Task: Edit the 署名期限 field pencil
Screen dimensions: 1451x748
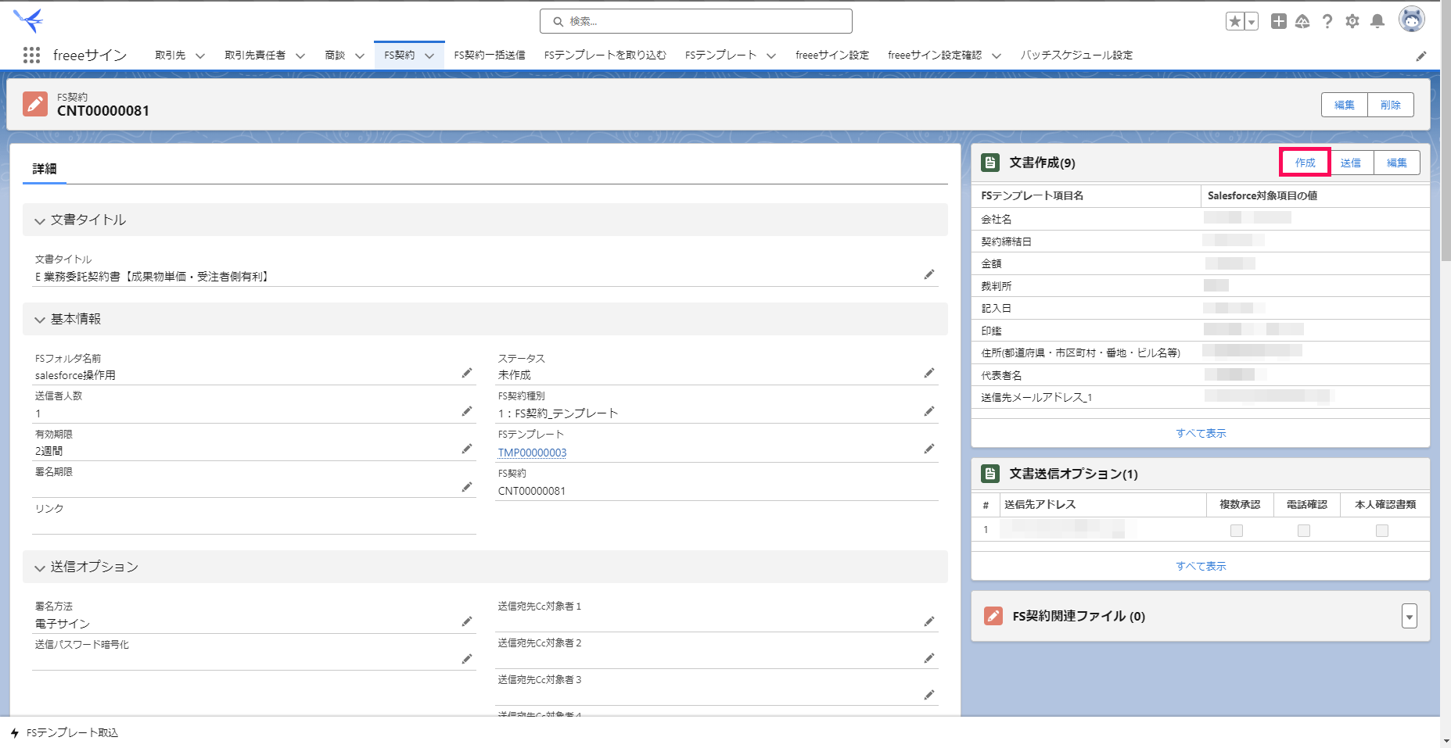Action: (x=467, y=487)
